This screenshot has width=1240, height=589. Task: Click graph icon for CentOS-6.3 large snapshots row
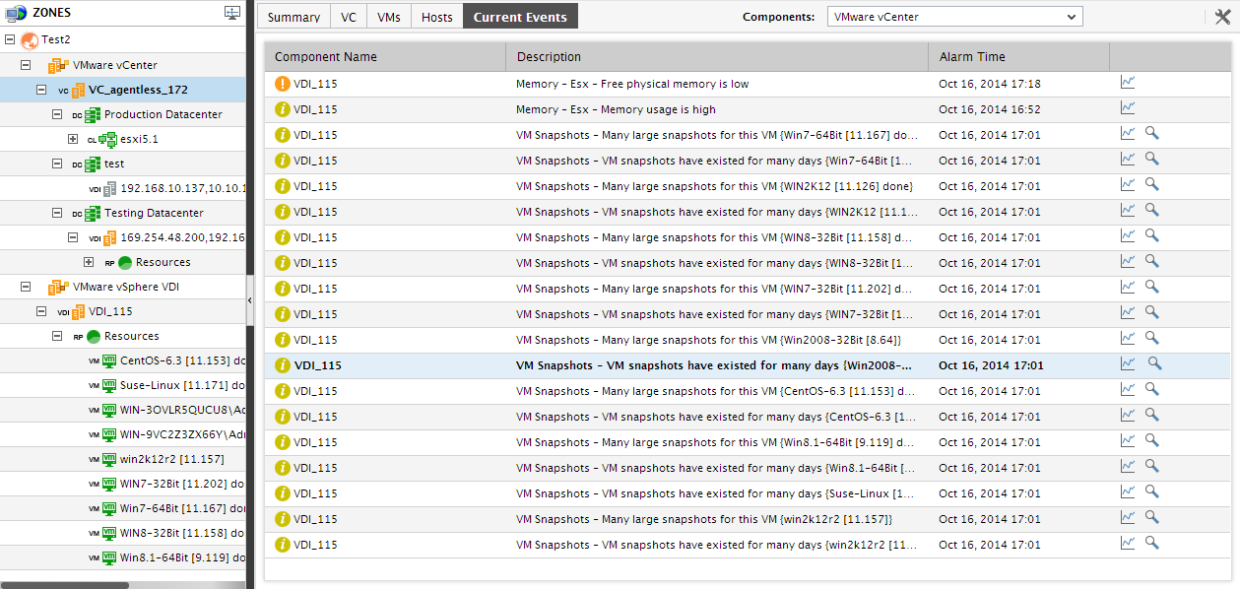pos(1128,390)
